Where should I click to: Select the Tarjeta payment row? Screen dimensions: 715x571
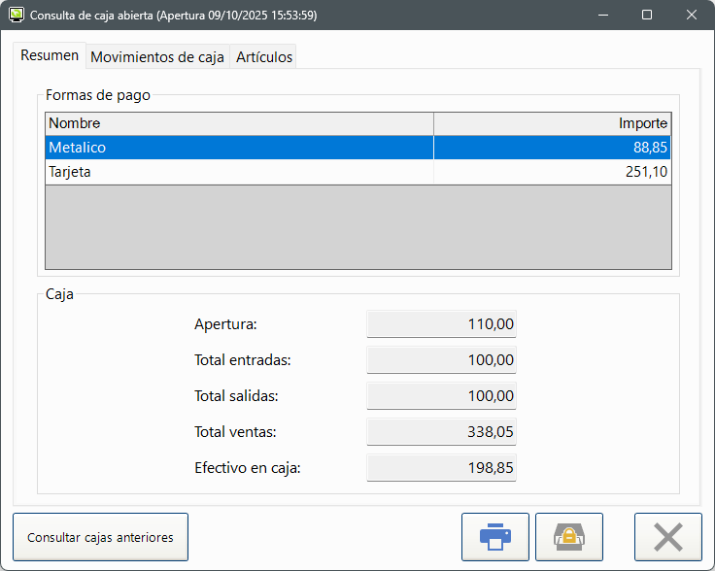click(238, 172)
